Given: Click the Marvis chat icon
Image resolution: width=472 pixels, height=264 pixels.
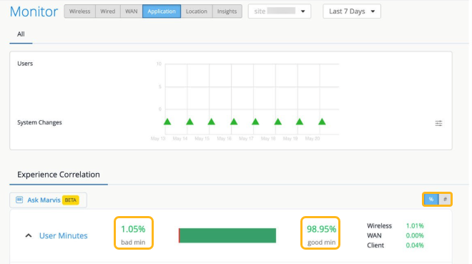Looking at the screenshot, I should coord(19,200).
